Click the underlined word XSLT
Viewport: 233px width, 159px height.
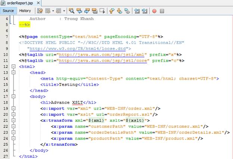(x=78, y=102)
